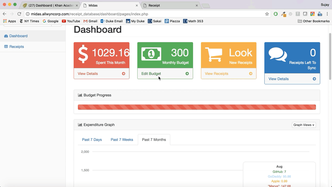Click arrow icon next to Edit Budget
332x187 pixels.
pyautogui.click(x=187, y=74)
